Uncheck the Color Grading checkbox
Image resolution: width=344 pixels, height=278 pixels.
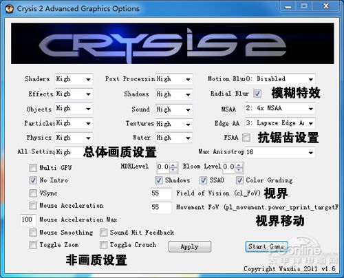239,180
